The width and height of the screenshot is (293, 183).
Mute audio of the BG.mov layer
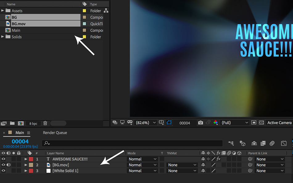(x=8, y=165)
